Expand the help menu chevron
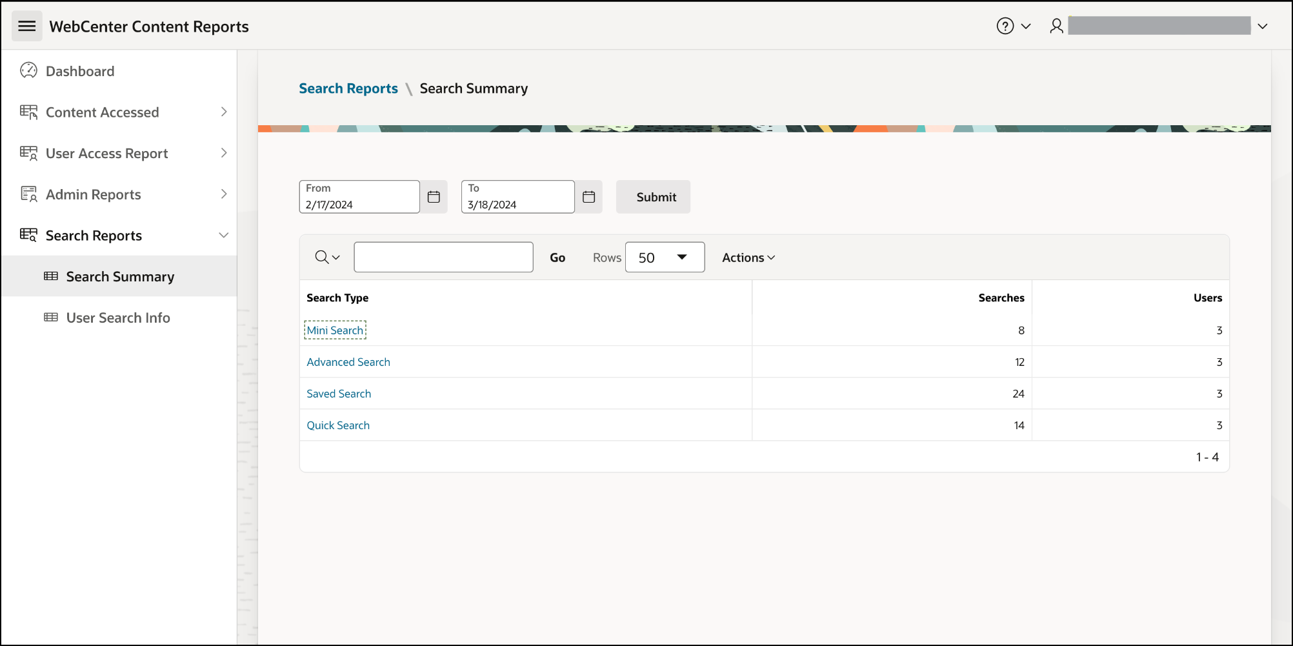The height and width of the screenshot is (646, 1293). pyautogui.click(x=1026, y=26)
